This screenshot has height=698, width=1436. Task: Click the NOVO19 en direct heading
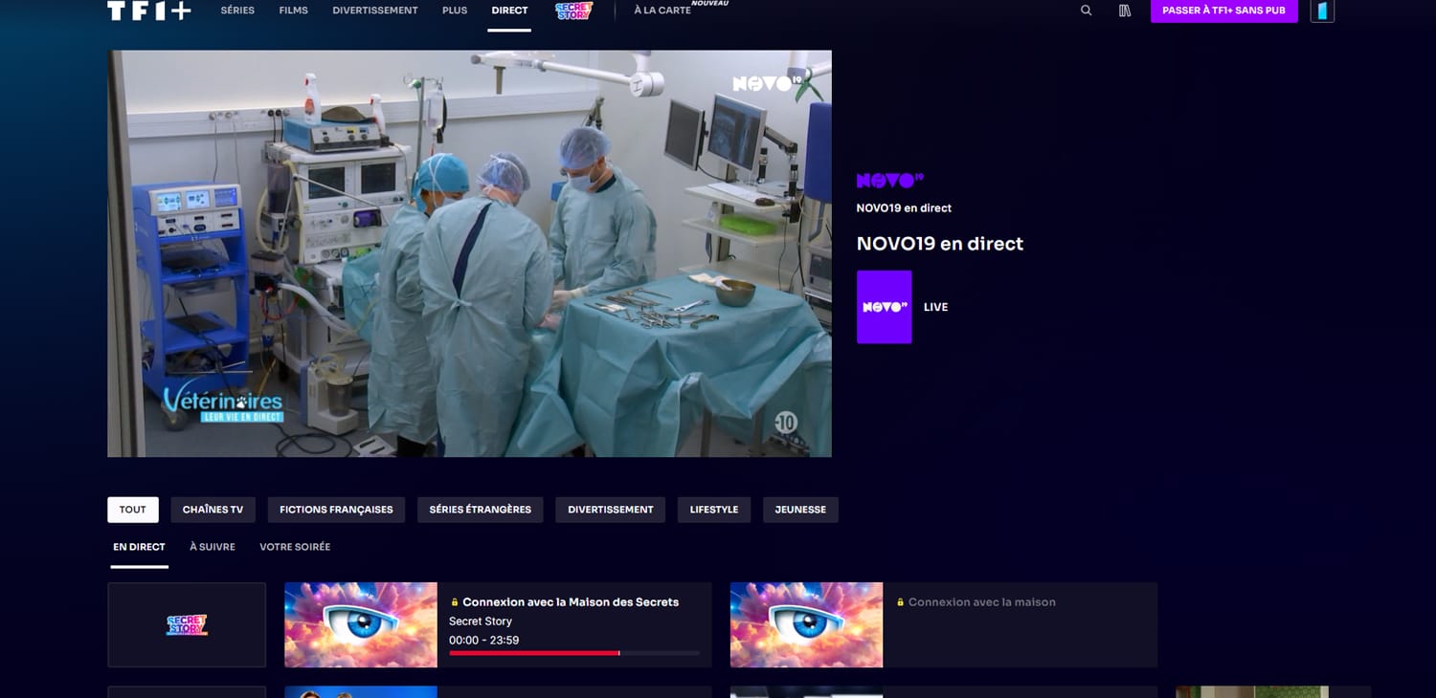pos(940,244)
